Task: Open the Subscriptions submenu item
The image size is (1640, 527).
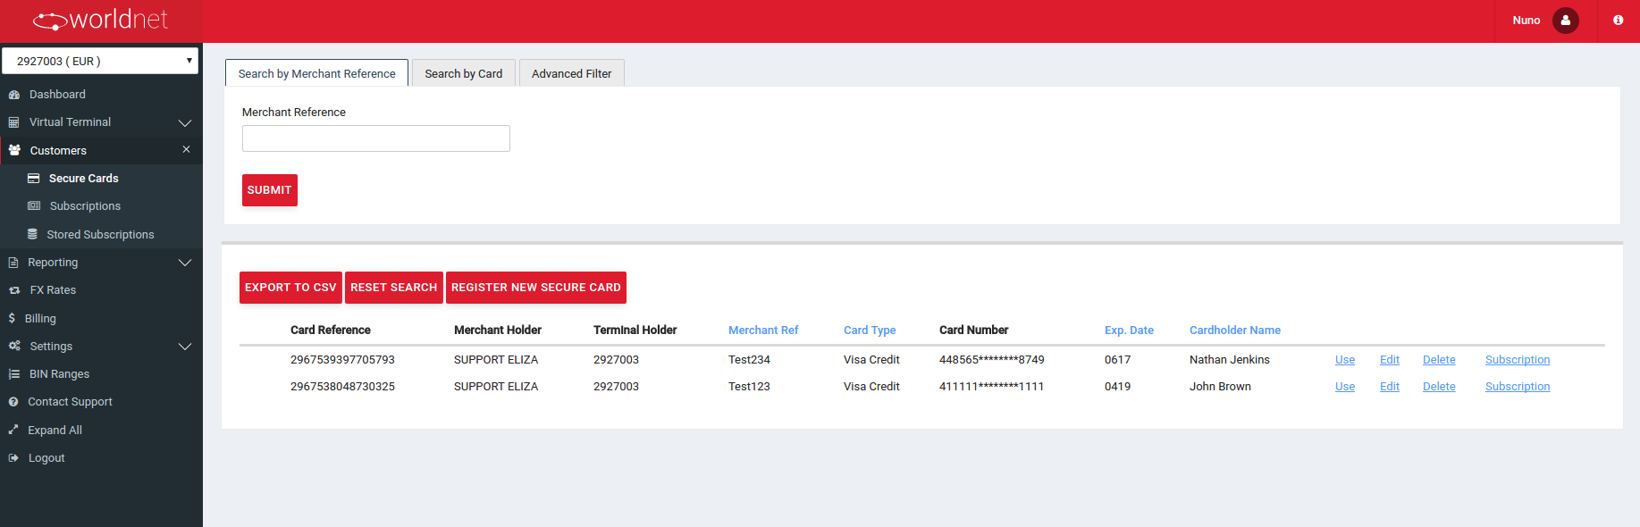Action: point(85,206)
